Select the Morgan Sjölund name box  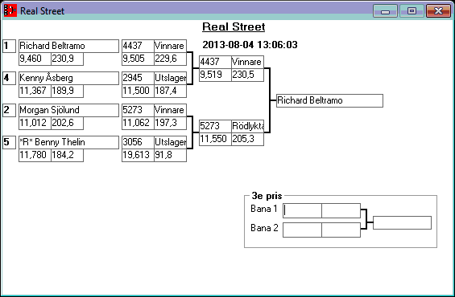click(68, 110)
